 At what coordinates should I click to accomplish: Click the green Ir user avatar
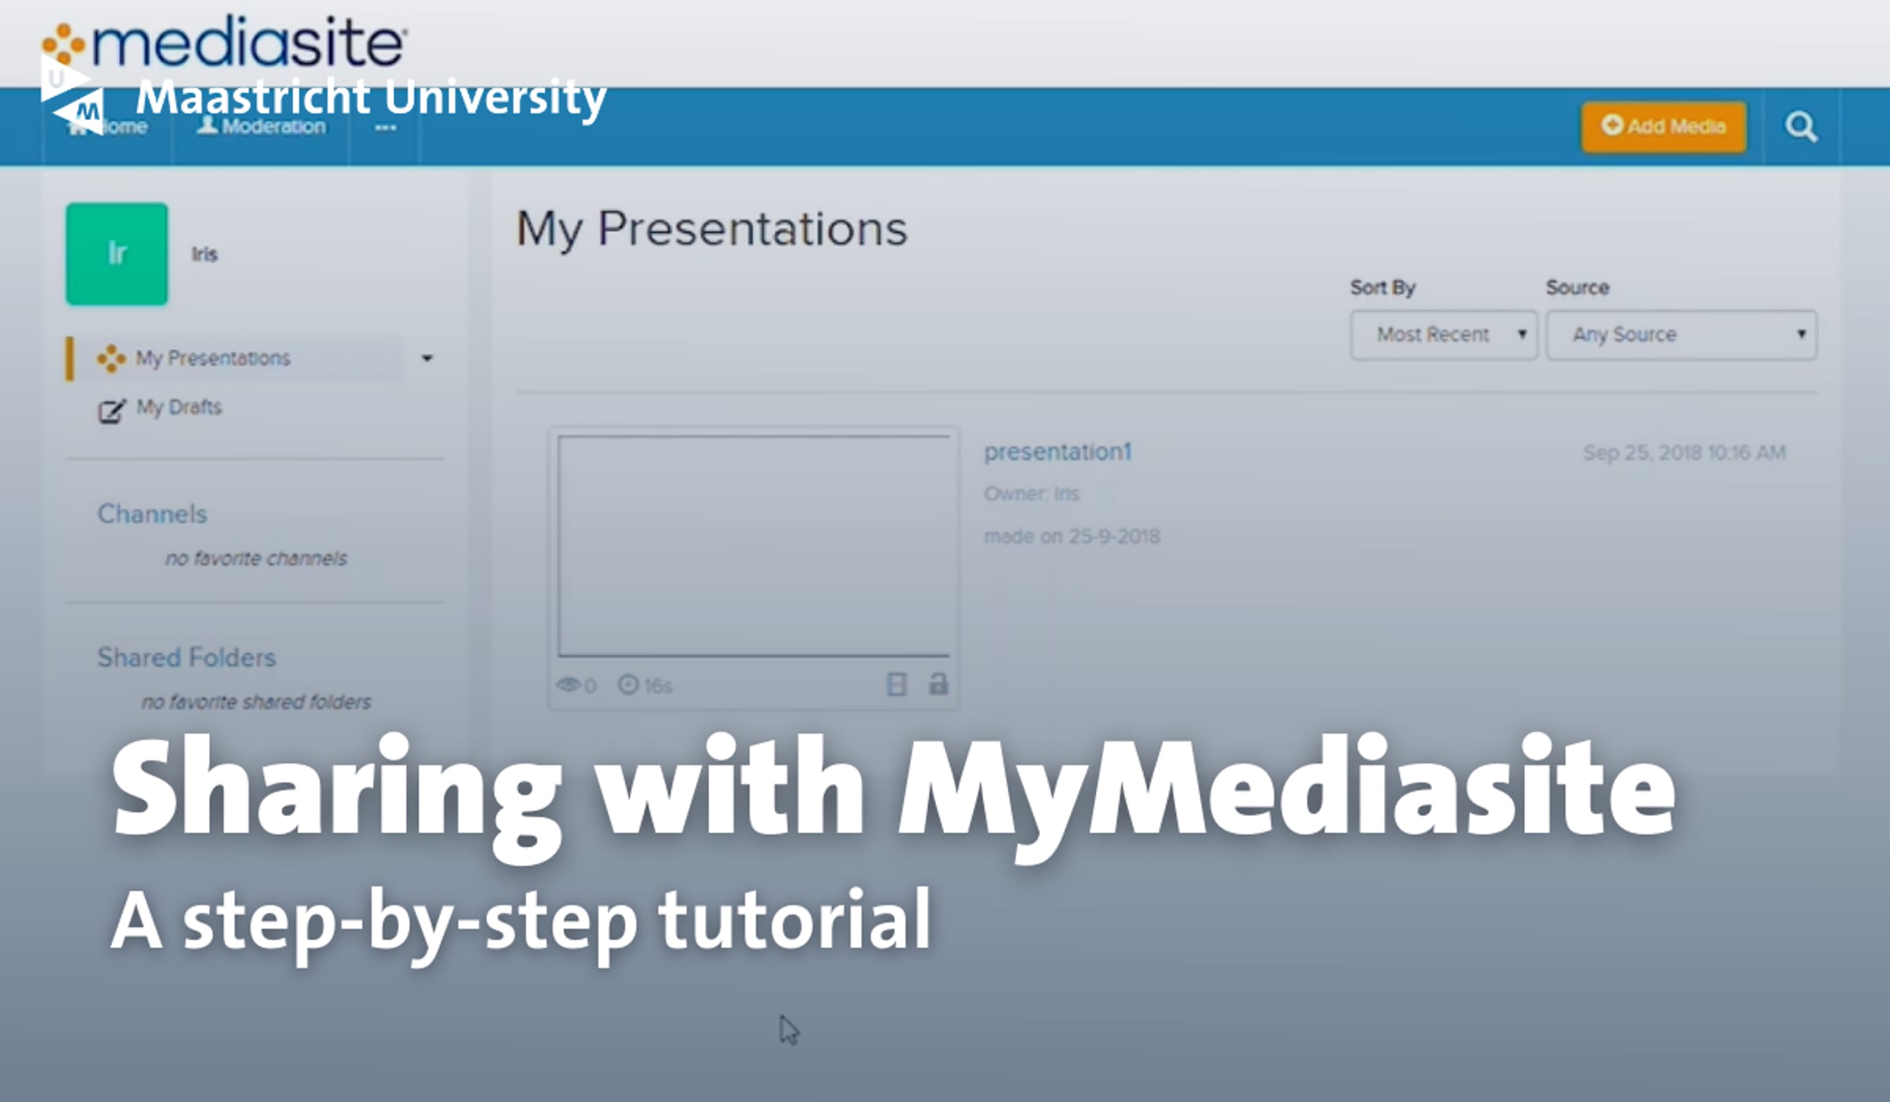(x=117, y=253)
